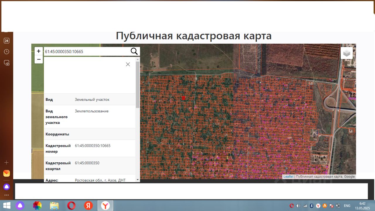Take a screenshot via sidebar camera icon
The width and height of the screenshot is (375, 211).
6,63
